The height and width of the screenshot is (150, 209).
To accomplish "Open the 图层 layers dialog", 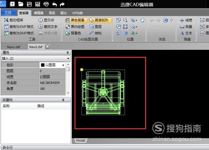I will click(95, 27).
